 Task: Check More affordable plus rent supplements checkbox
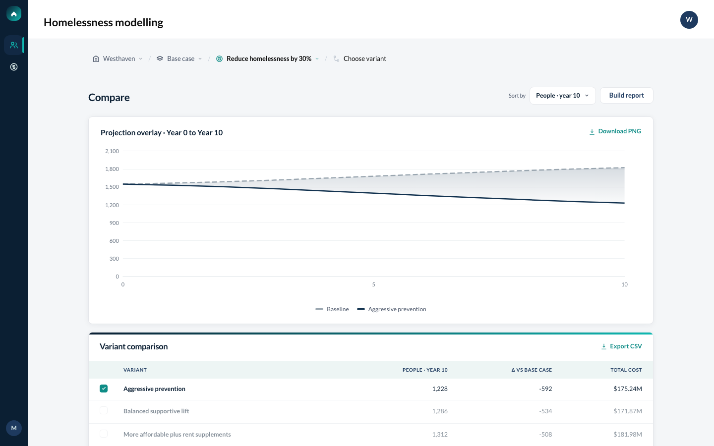tap(104, 434)
